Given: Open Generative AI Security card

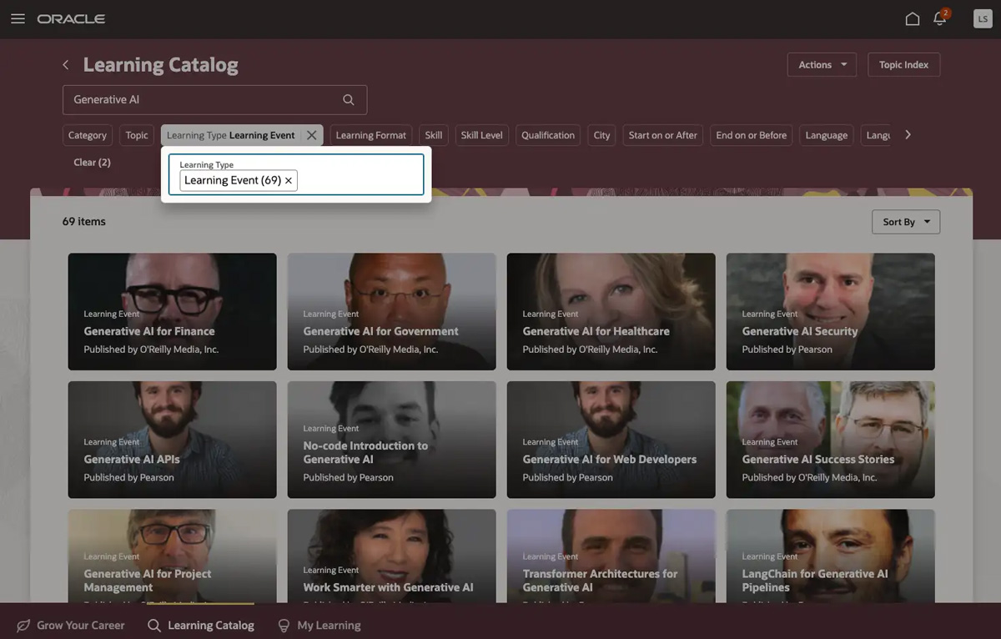Looking at the screenshot, I should click(x=830, y=311).
